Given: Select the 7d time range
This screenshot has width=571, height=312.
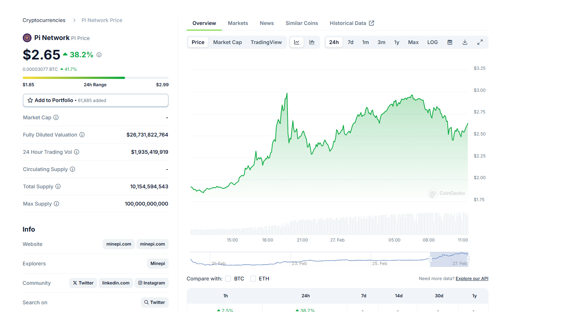Looking at the screenshot, I should [351, 42].
